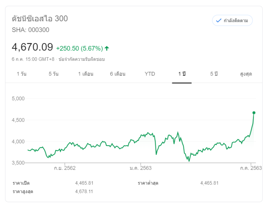The image size is (268, 207).
Task: Select the 5 วัน range tab
Action: pos(54,74)
